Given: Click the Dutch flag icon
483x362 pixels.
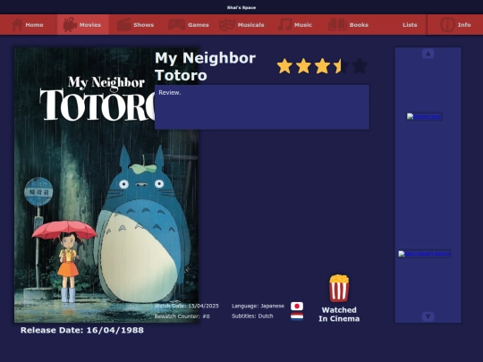Looking at the screenshot, I should 297,316.
